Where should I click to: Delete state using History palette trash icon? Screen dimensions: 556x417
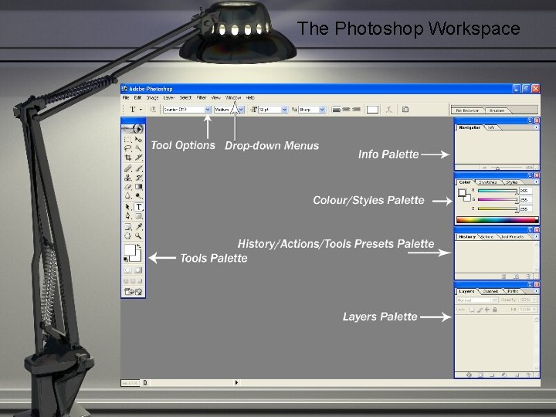coord(528,276)
